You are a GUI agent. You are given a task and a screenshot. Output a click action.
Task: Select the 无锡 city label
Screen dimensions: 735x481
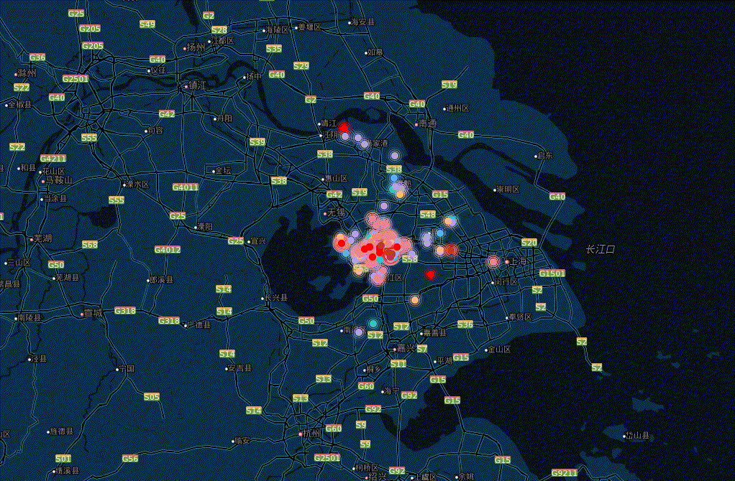[x=336, y=213]
